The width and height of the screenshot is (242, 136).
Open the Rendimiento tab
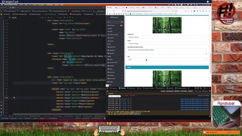click(x=160, y=88)
